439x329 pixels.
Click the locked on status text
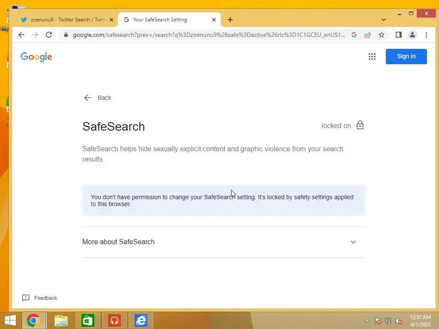pos(336,126)
